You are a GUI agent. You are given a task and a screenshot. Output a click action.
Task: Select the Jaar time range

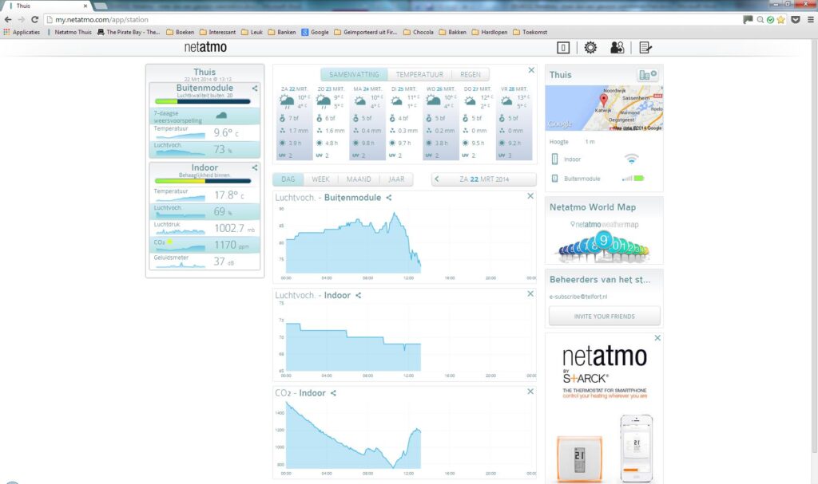point(396,179)
